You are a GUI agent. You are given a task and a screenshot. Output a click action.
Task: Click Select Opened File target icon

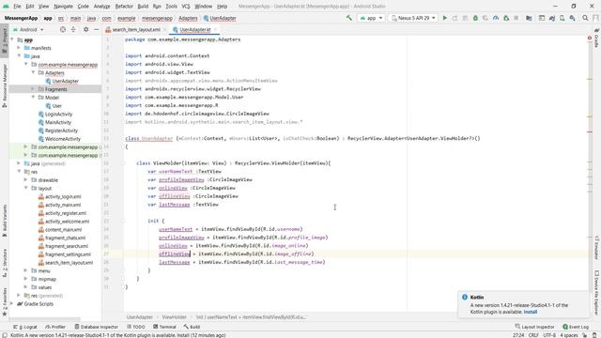click(x=63, y=29)
